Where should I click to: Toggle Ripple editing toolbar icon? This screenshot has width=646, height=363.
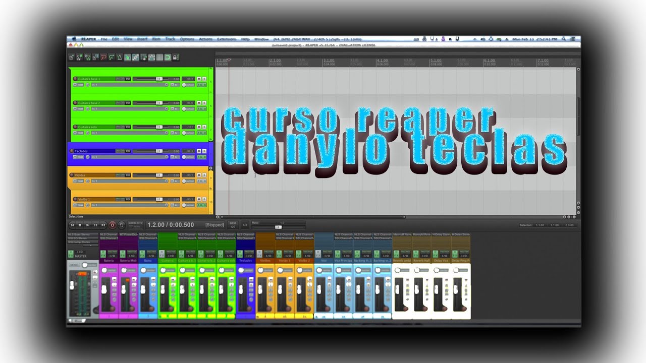[x=144, y=57]
